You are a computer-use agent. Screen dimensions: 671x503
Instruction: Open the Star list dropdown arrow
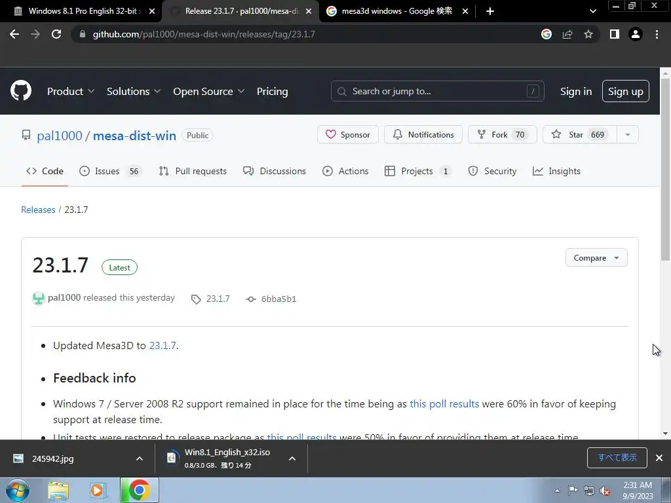click(x=627, y=134)
